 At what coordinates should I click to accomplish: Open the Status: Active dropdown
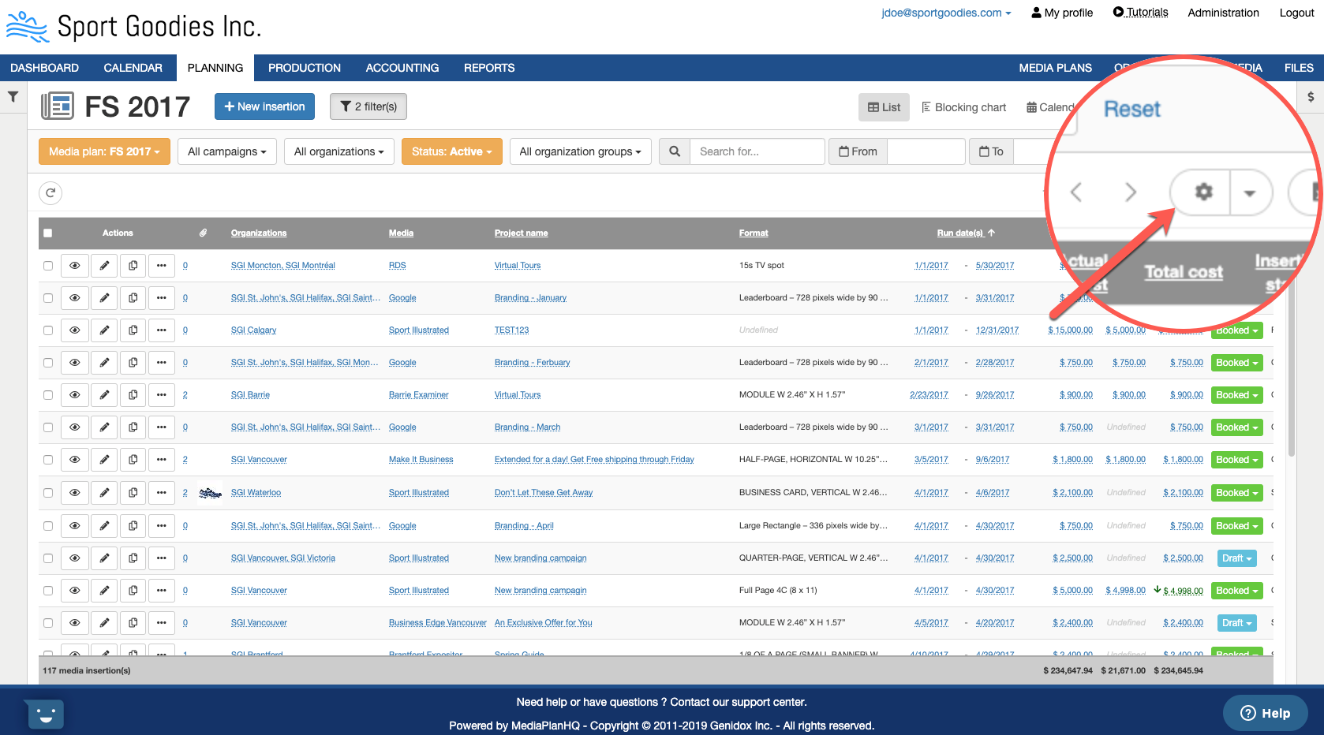[x=451, y=151]
